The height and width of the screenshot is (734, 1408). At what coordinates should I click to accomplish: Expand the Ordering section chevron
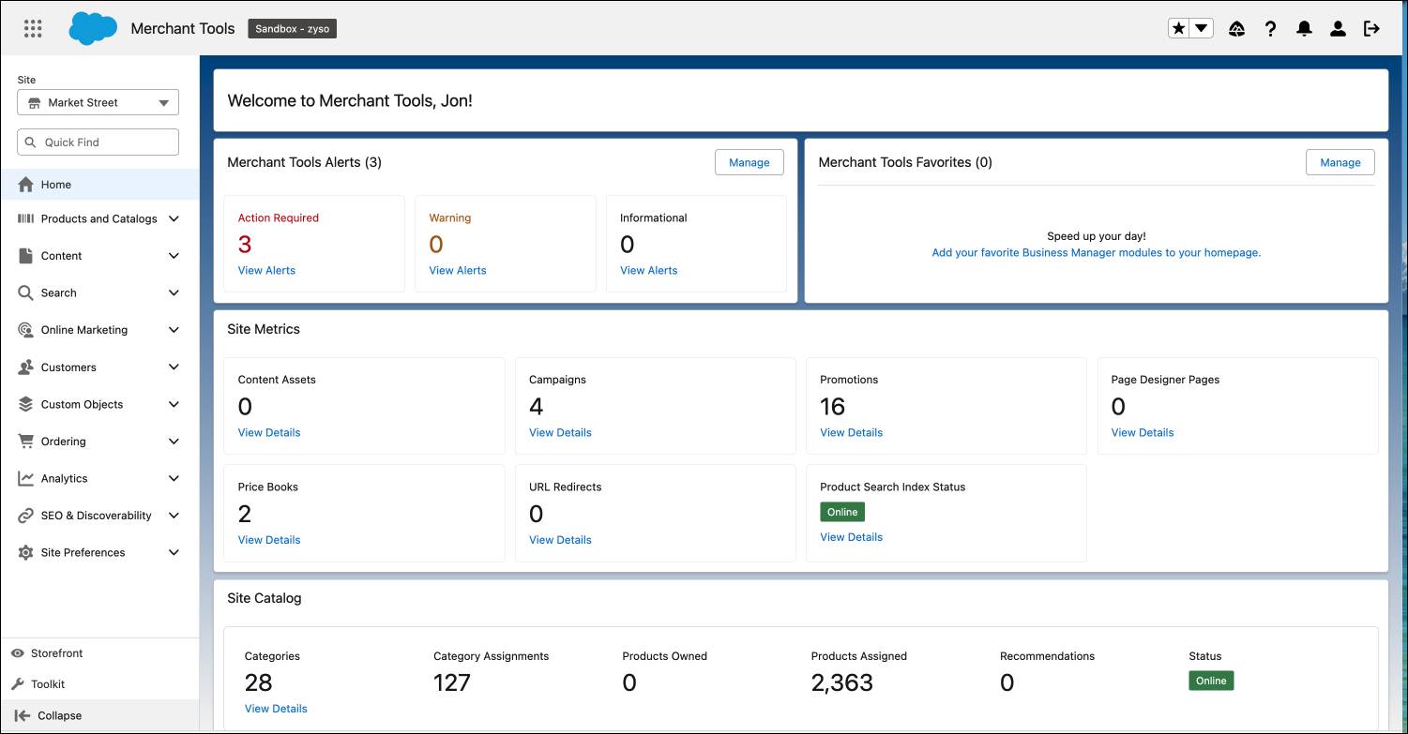click(174, 442)
